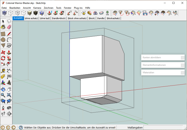187x130 pixels.
Task: Select the Rectangle drawing tool
Action: pyautogui.click(x=3, y=34)
